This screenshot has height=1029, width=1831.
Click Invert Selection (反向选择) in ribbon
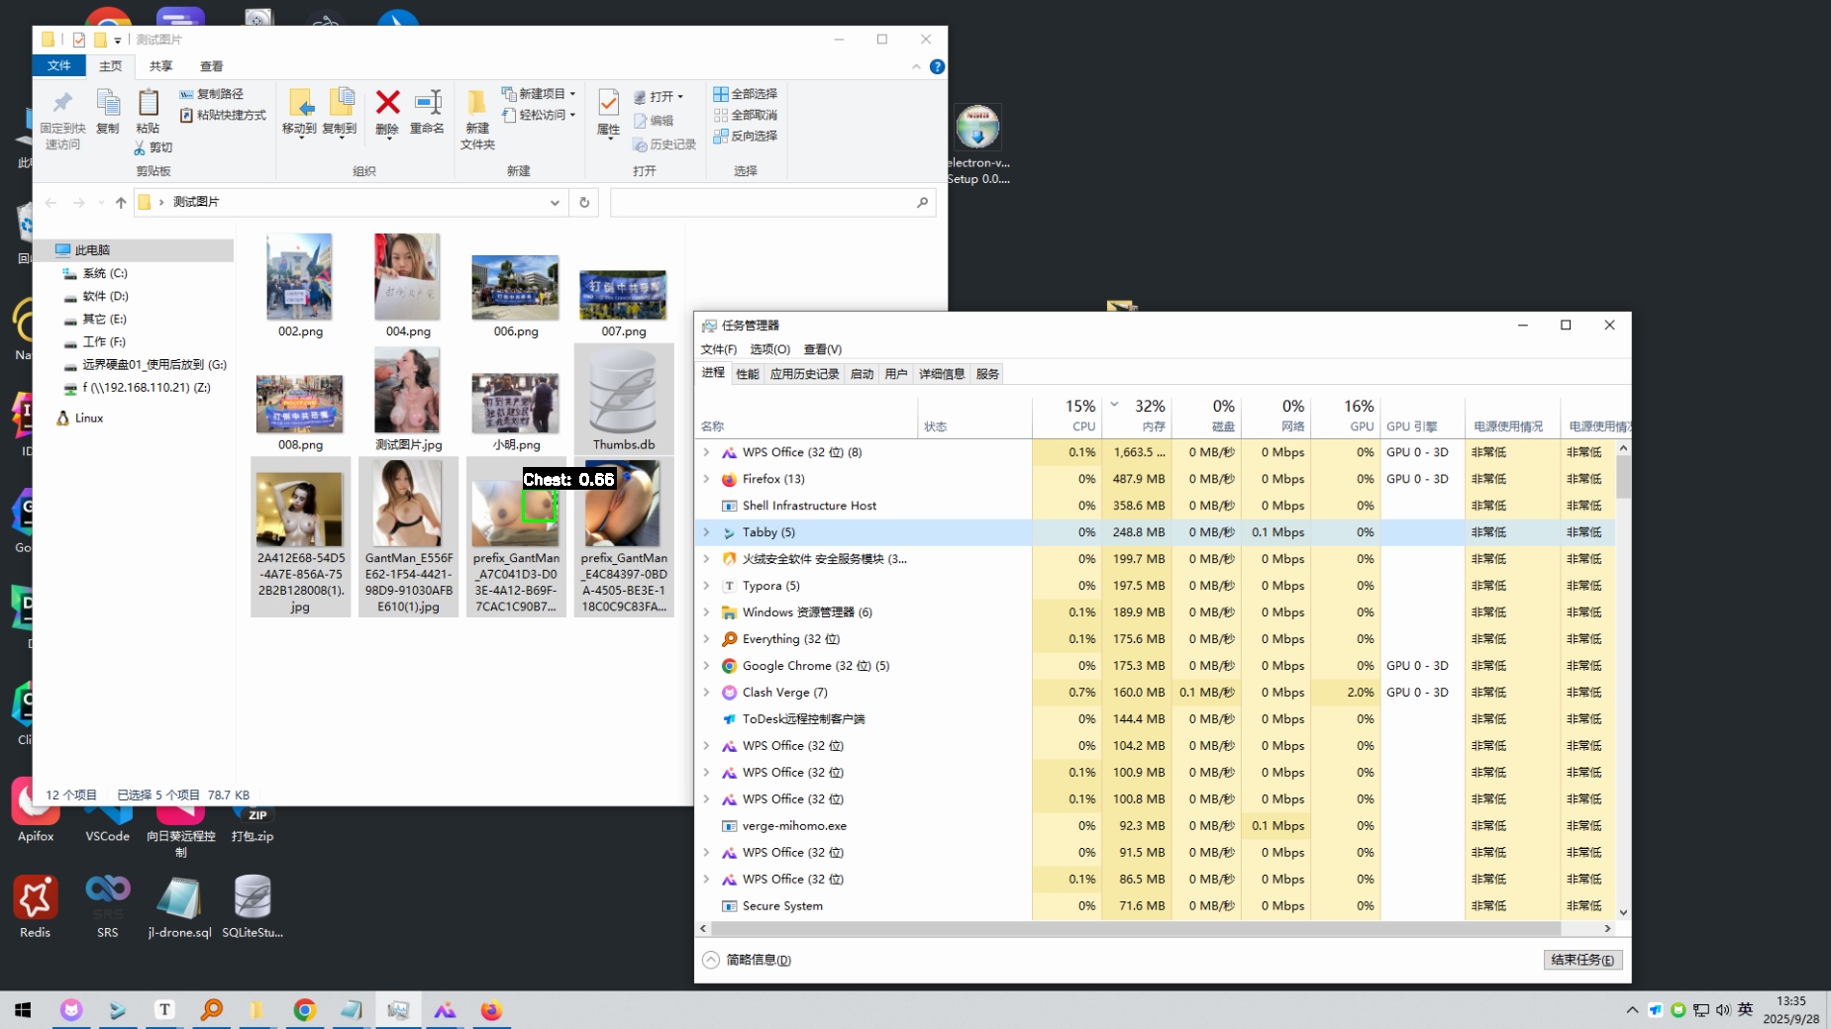(746, 136)
